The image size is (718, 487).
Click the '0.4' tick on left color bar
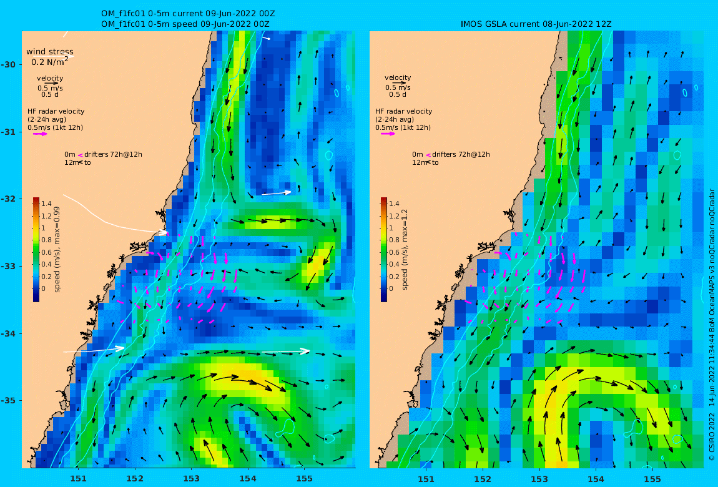pyautogui.click(x=46, y=265)
